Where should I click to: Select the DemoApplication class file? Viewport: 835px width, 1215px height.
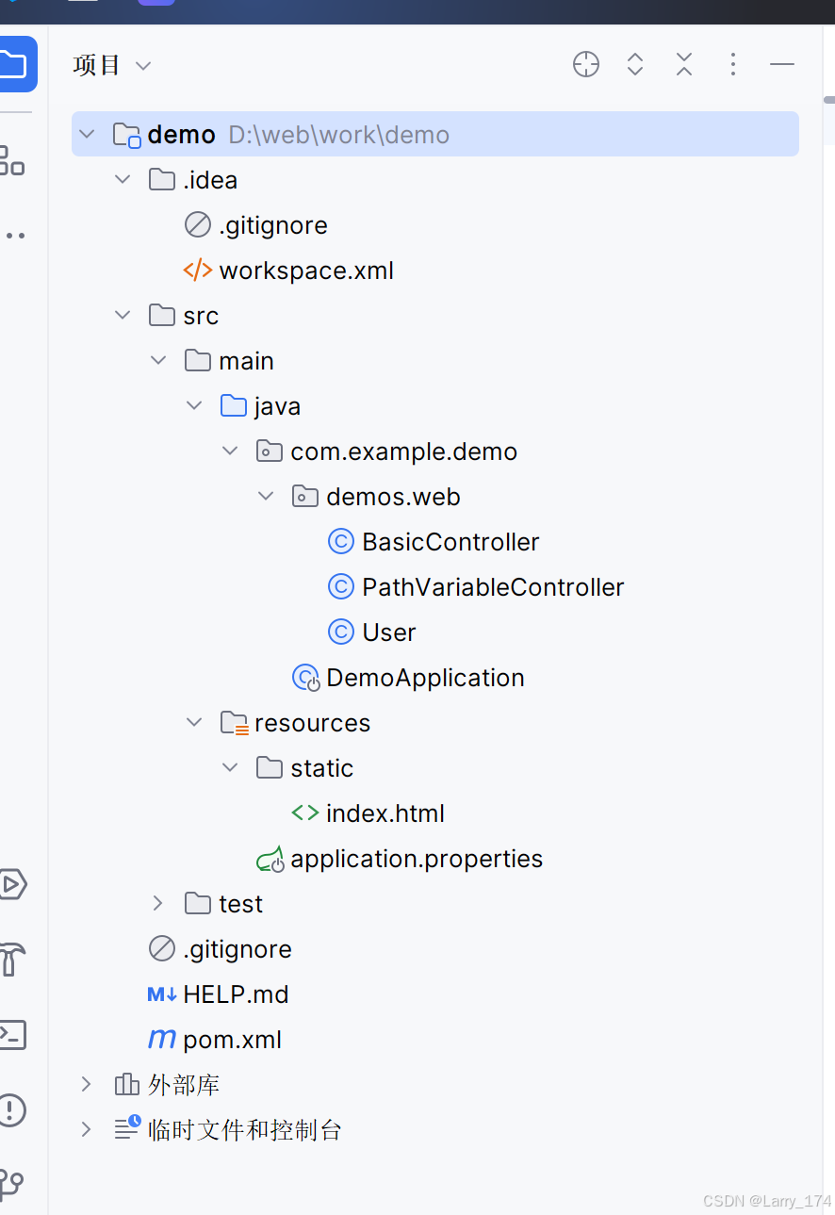coord(424,678)
